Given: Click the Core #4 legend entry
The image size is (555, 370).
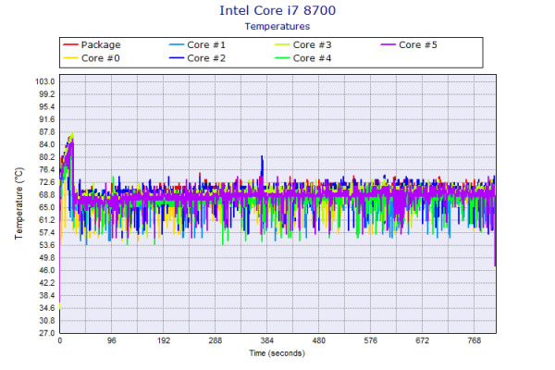Looking at the screenshot, I should [x=303, y=58].
